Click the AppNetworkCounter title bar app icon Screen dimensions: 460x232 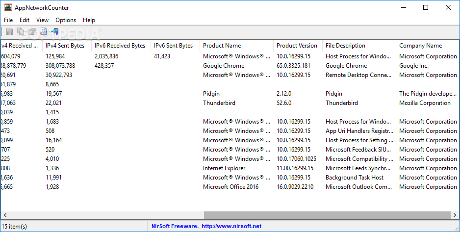click(x=8, y=8)
